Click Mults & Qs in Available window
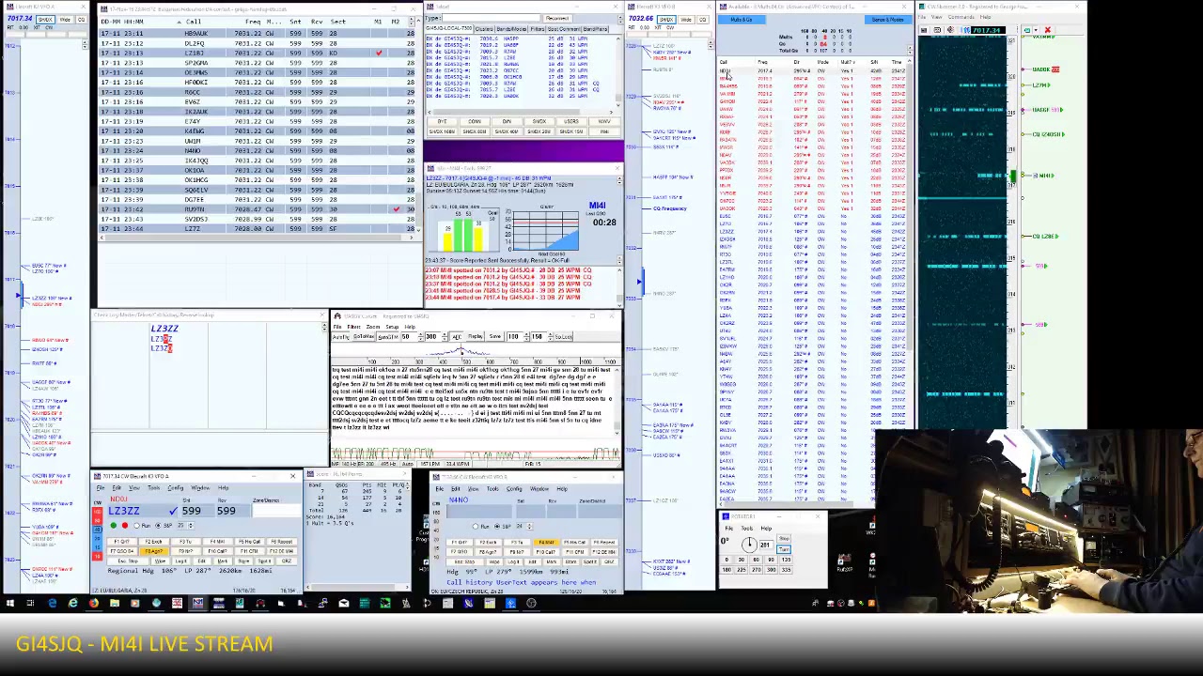 [742, 20]
